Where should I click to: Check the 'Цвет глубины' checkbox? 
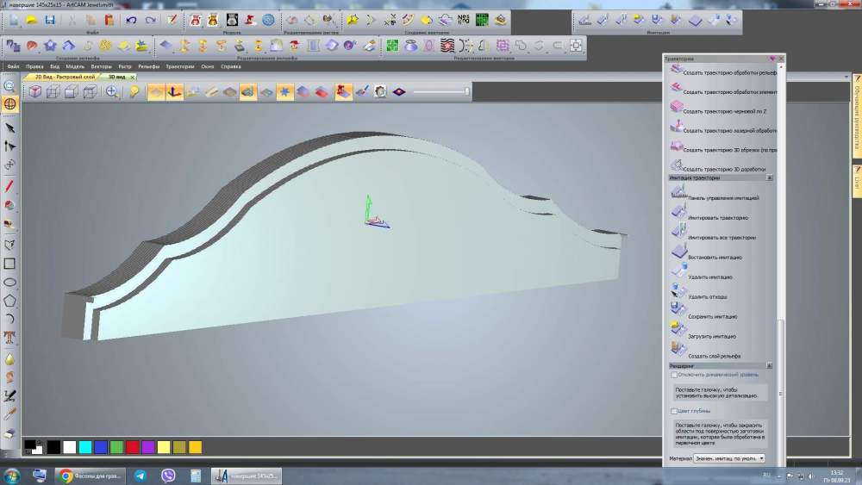pos(674,412)
